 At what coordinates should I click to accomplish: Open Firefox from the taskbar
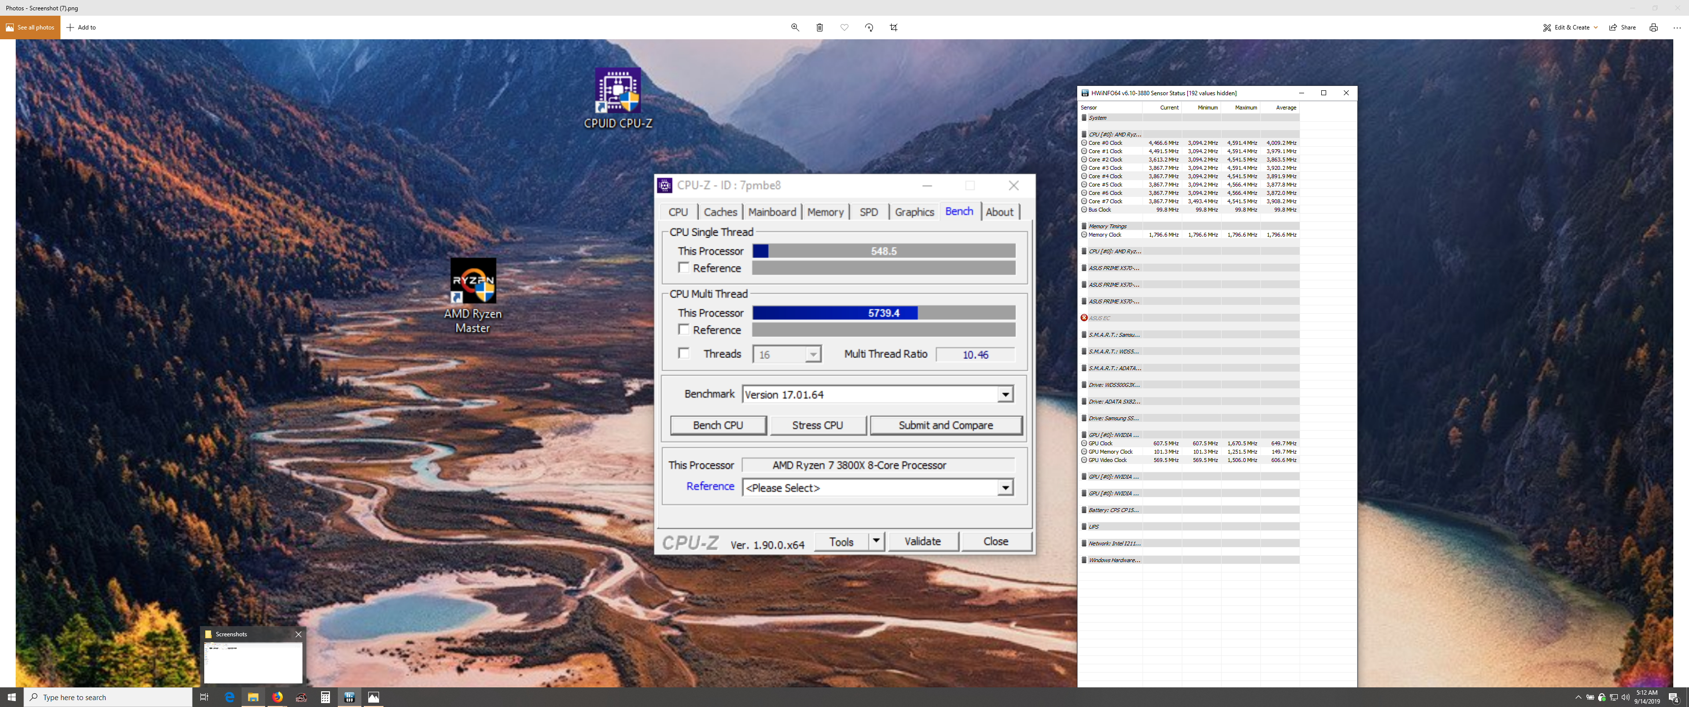pyautogui.click(x=277, y=697)
